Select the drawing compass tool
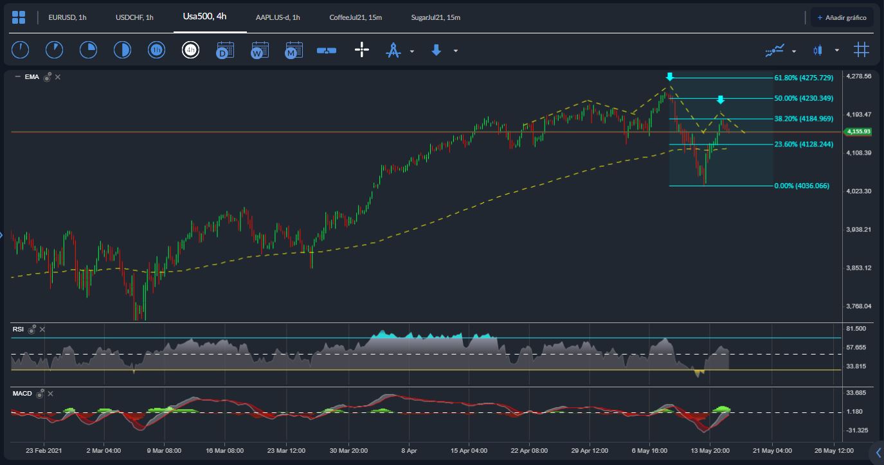The width and height of the screenshot is (884, 465). click(x=393, y=50)
